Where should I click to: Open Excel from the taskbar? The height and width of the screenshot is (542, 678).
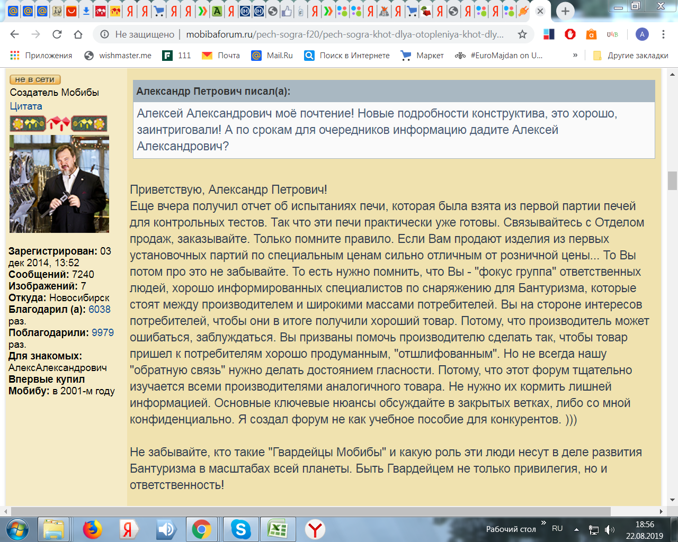278,529
